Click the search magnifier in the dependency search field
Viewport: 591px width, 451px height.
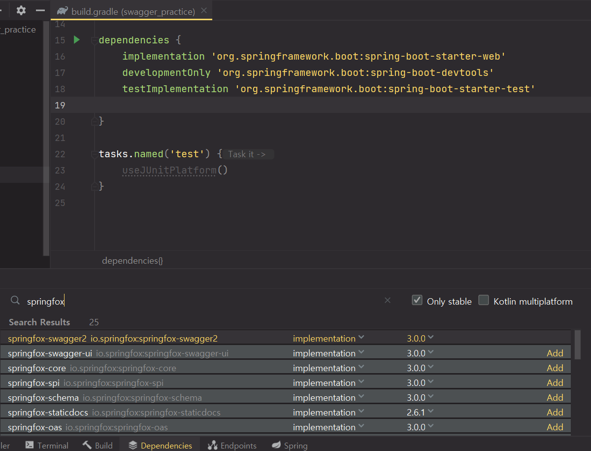(15, 300)
